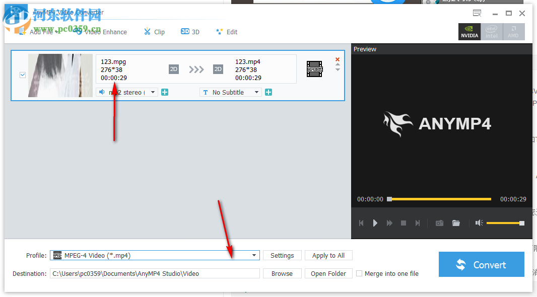
Task: Click the 00:00:00 current time in preview
Action: pyautogui.click(x=370, y=199)
